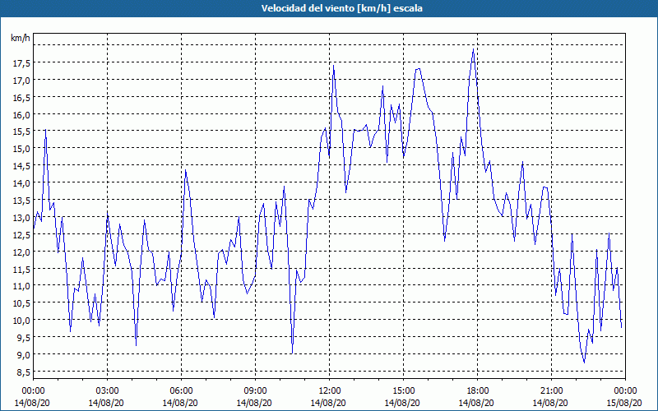Select the "16,5" y-axis value
658x411 pixels.
(21, 97)
